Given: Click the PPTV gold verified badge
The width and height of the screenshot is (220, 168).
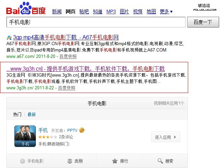Looking at the screenshot, I should click(x=82, y=130).
